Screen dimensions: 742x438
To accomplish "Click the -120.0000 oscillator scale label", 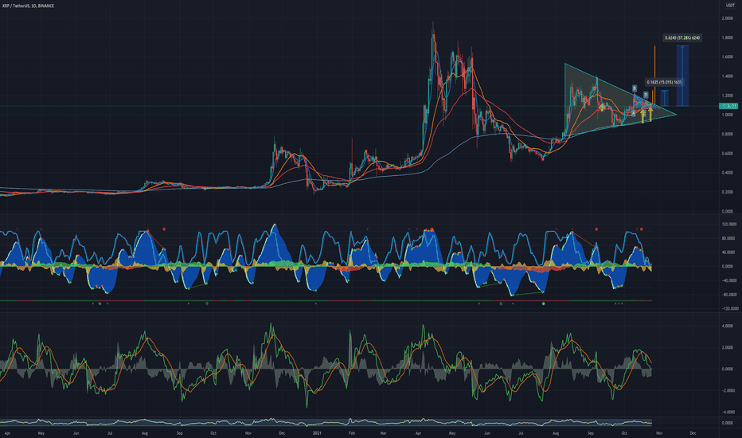I will pyautogui.click(x=728, y=309).
